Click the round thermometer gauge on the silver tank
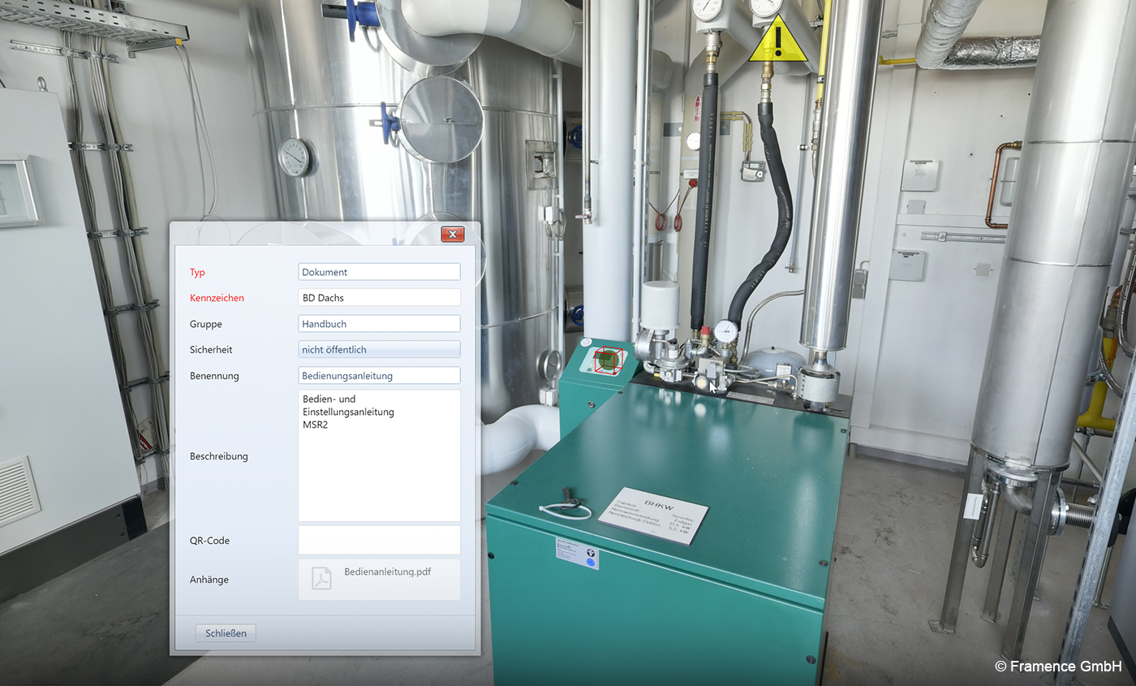This screenshot has width=1136, height=686. click(294, 157)
